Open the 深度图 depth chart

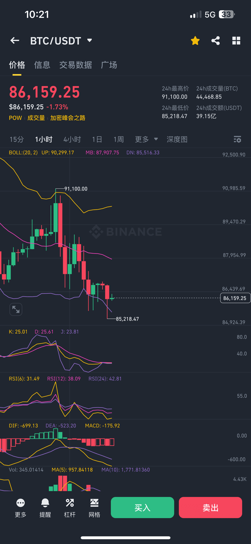(177, 139)
